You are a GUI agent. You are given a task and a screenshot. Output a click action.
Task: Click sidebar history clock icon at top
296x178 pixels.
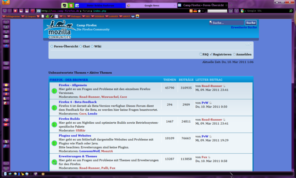6,22
